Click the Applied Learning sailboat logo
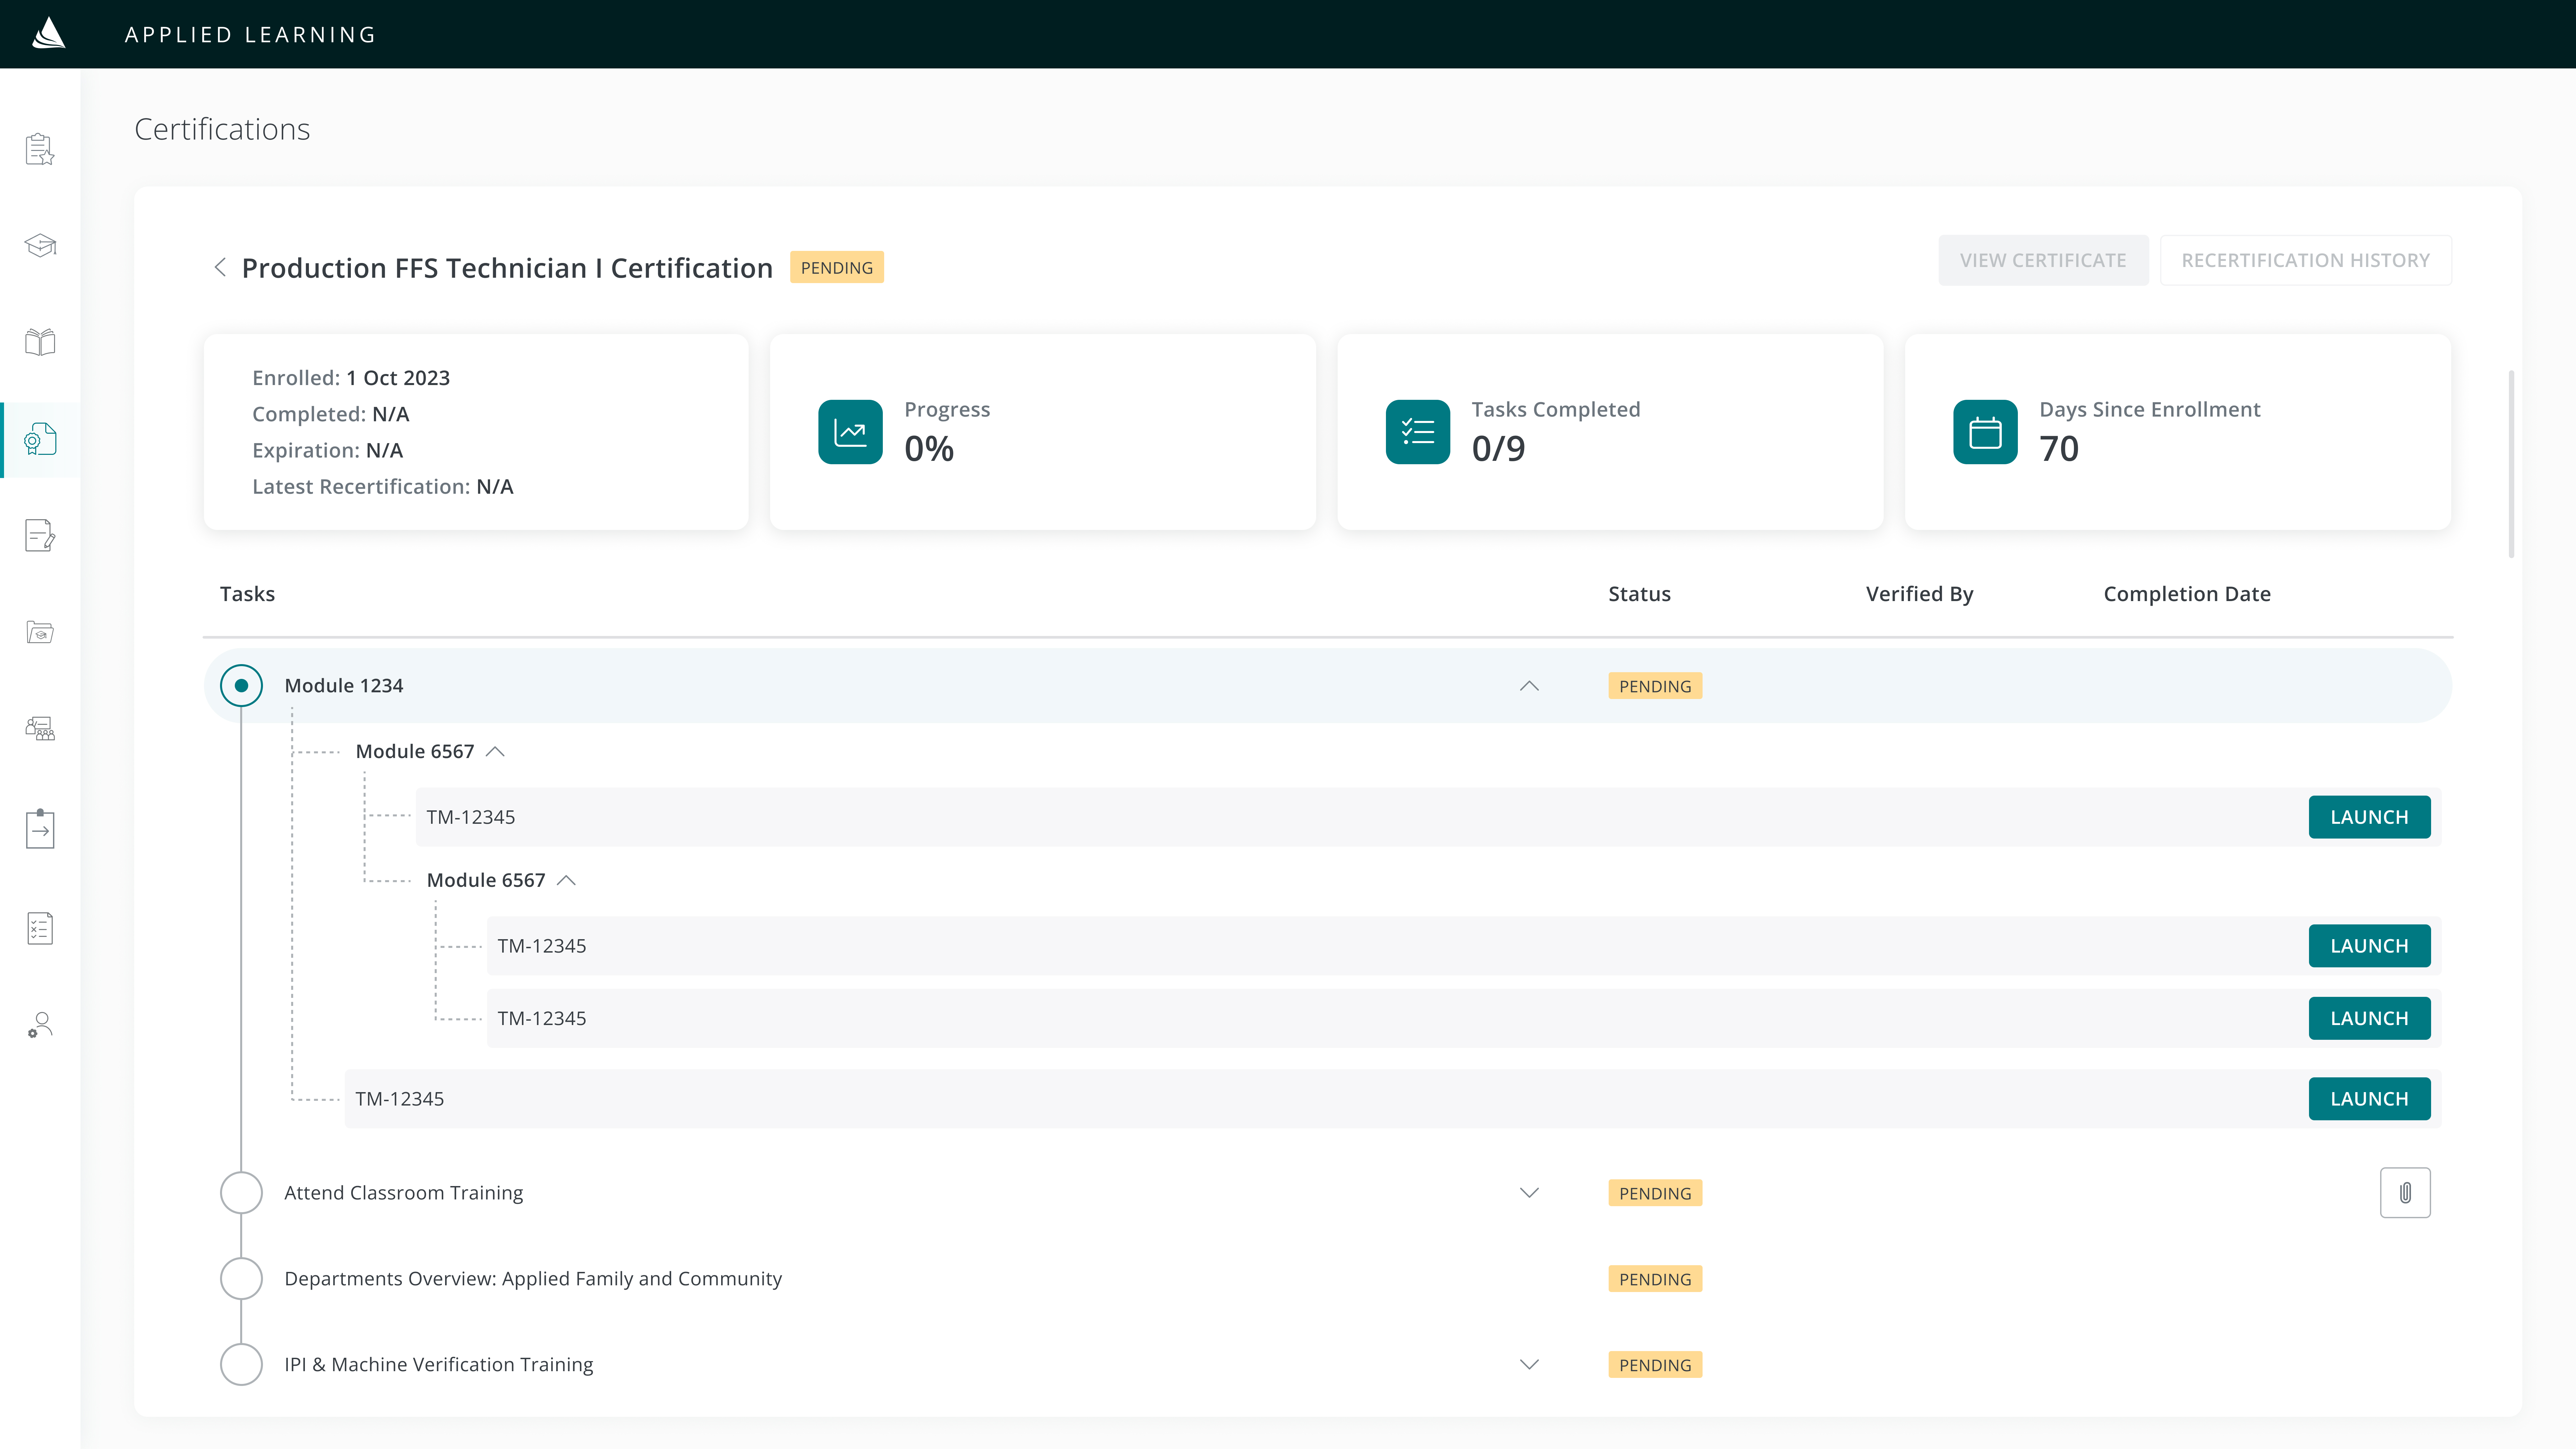Screen dimensions: 2576x1449 (48, 34)
